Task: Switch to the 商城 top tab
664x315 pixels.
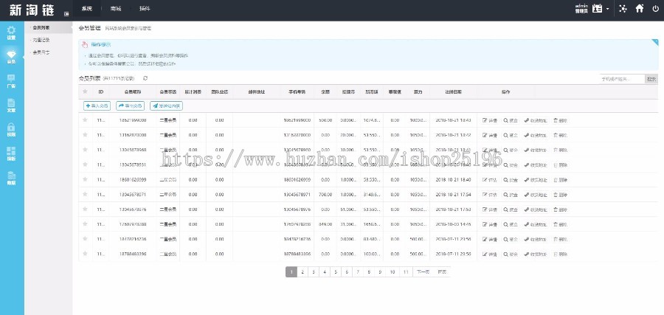Action: coord(115,9)
